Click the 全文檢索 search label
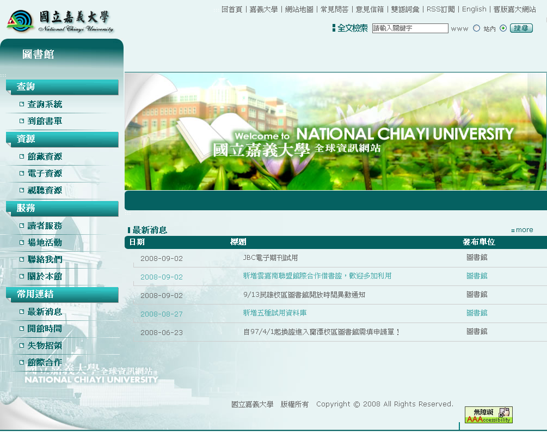The width and height of the screenshot is (547, 432). coord(352,28)
